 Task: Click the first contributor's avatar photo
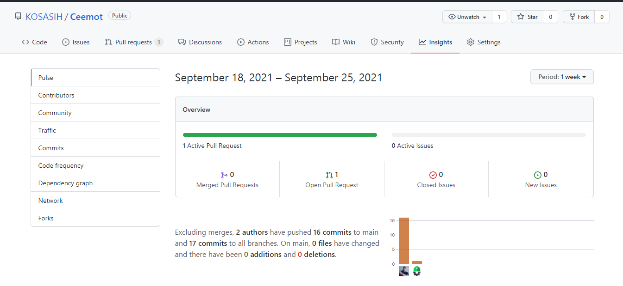[404, 271]
